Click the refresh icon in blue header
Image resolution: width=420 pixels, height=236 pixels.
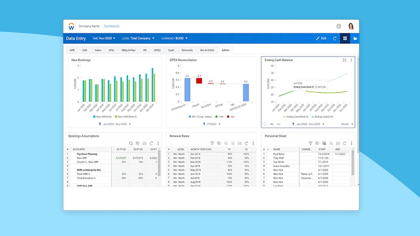(x=335, y=38)
